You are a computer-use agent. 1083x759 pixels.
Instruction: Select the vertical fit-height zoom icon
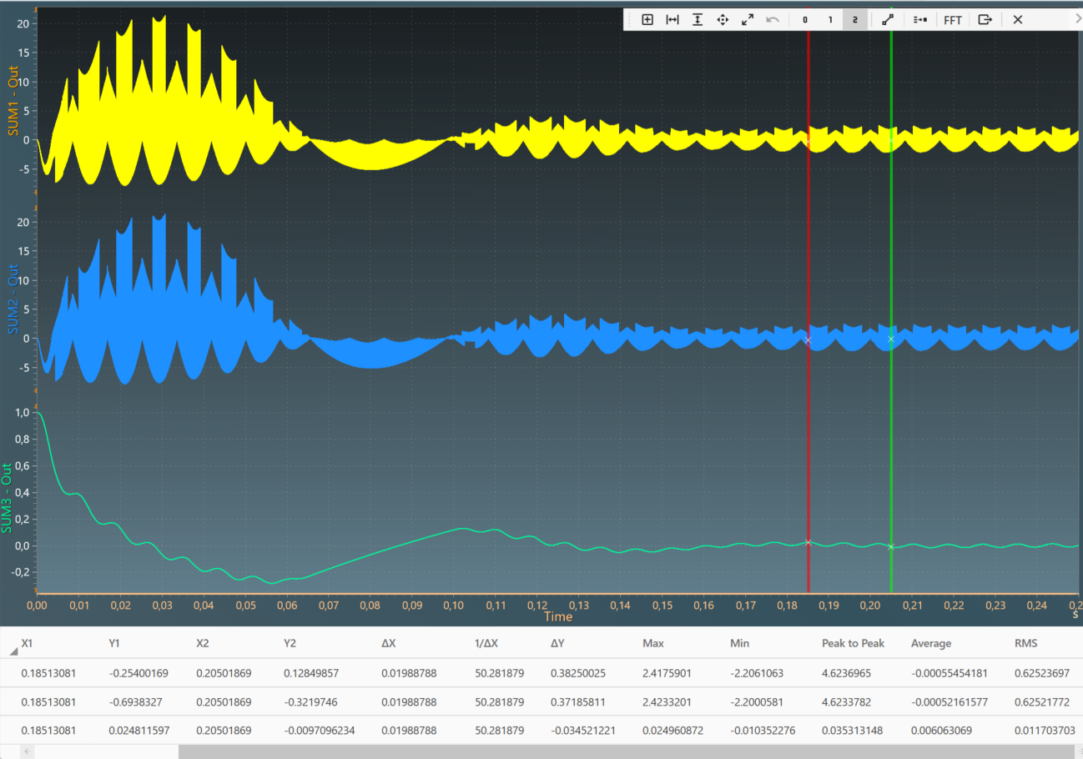click(698, 19)
